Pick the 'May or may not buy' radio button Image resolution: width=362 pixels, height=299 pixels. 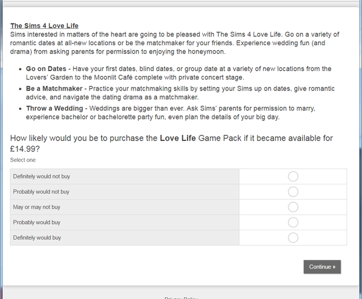pyautogui.click(x=293, y=207)
